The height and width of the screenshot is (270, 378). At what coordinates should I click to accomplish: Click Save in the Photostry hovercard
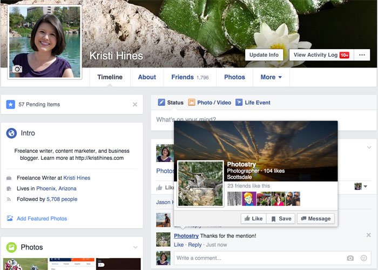click(281, 219)
